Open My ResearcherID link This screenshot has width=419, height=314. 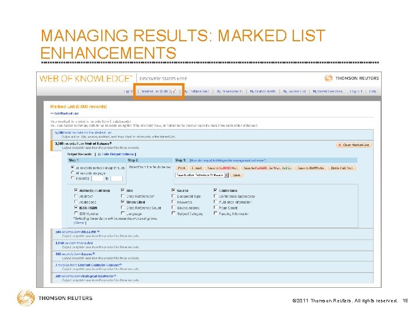click(x=229, y=91)
